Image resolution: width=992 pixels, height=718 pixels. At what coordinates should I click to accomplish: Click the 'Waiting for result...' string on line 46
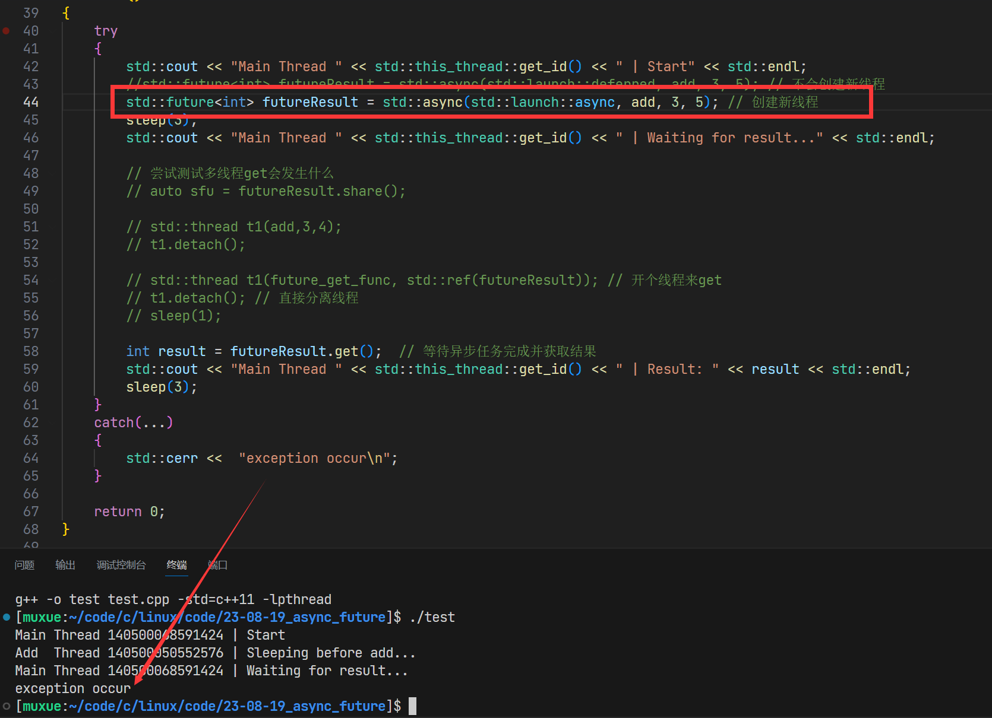pyautogui.click(x=719, y=138)
